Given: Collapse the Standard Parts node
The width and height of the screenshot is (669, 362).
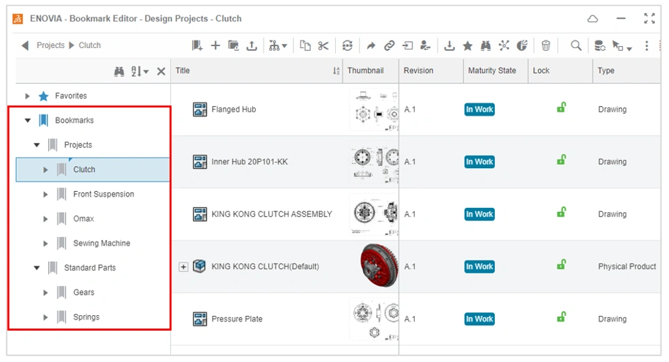Looking at the screenshot, I should click(37, 268).
